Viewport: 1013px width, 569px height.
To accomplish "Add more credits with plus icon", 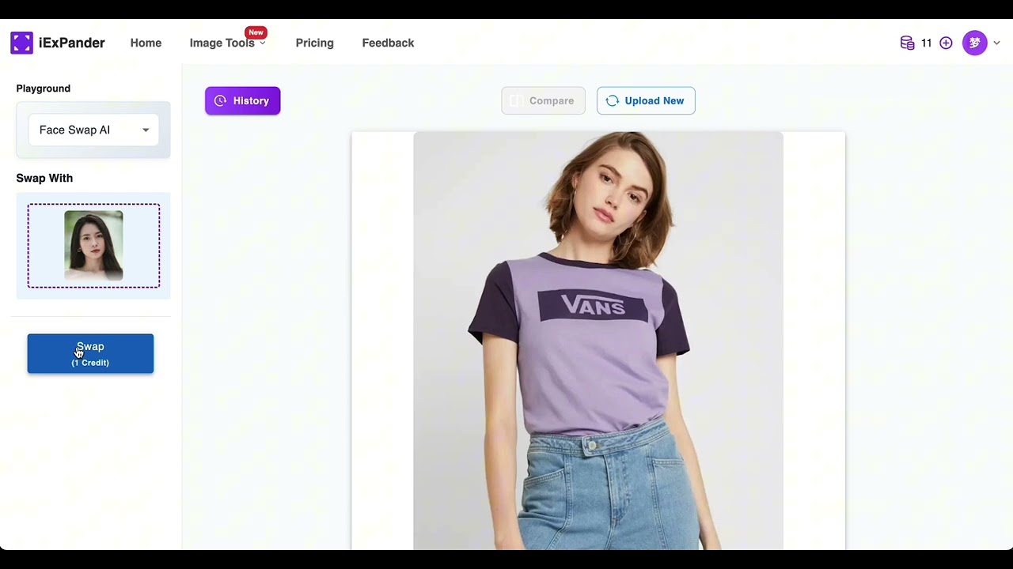I will tap(946, 43).
